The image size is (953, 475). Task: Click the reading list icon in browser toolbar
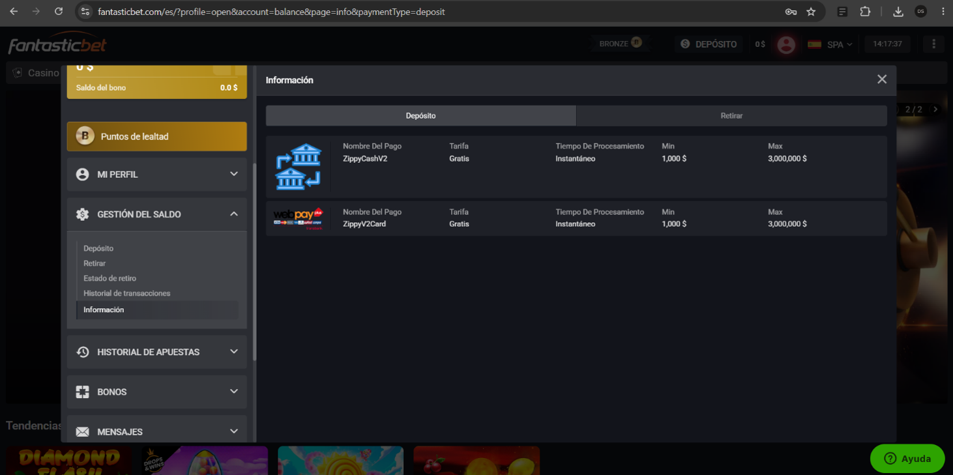point(842,12)
